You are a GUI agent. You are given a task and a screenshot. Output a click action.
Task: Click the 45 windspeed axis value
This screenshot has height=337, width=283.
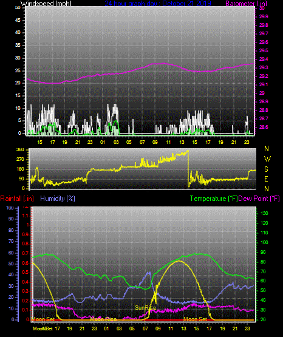click(18, 20)
